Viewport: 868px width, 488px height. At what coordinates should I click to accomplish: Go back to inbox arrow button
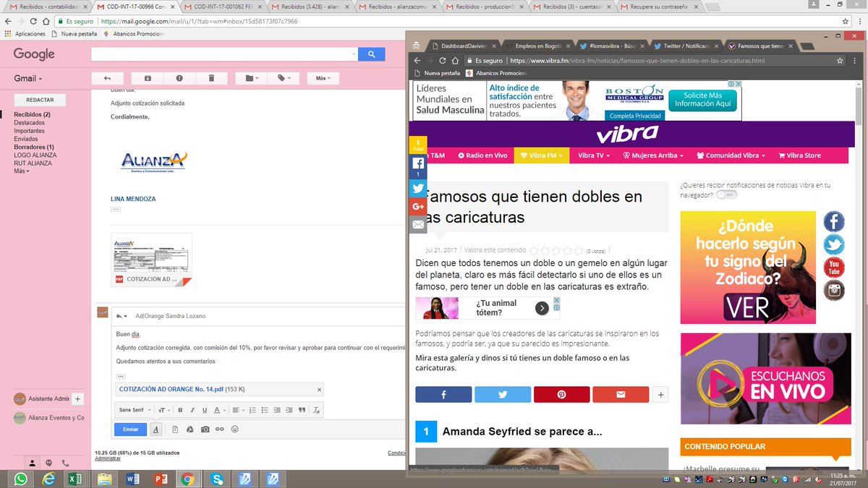[108, 78]
